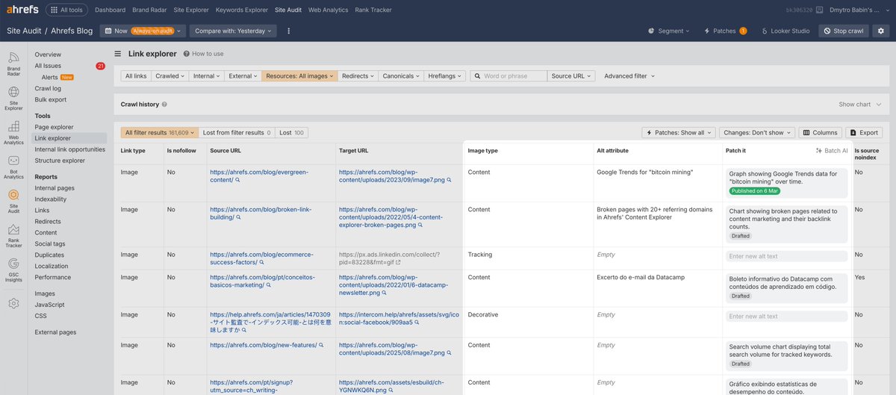Click the Ahrefs logo

[x=22, y=10]
